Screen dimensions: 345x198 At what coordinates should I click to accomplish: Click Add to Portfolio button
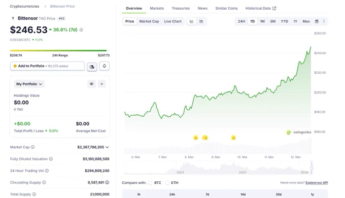[47, 66]
